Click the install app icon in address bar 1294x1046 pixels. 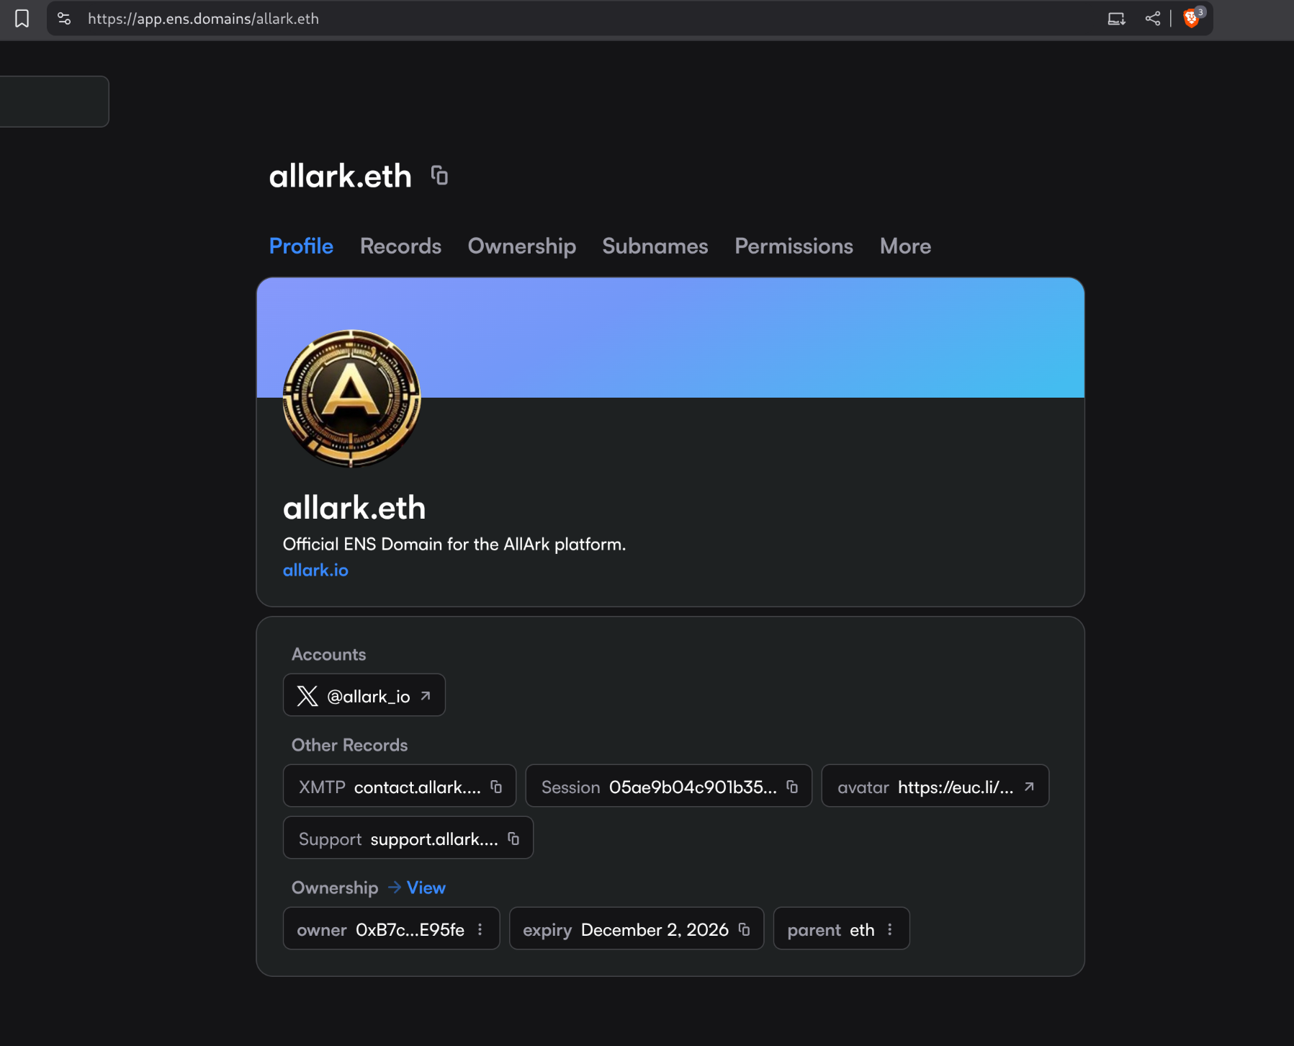(x=1116, y=19)
